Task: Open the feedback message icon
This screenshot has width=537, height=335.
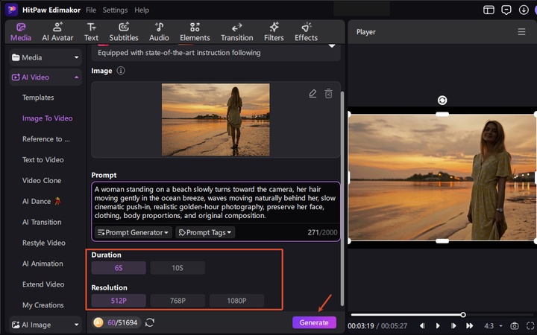Action: [x=506, y=10]
